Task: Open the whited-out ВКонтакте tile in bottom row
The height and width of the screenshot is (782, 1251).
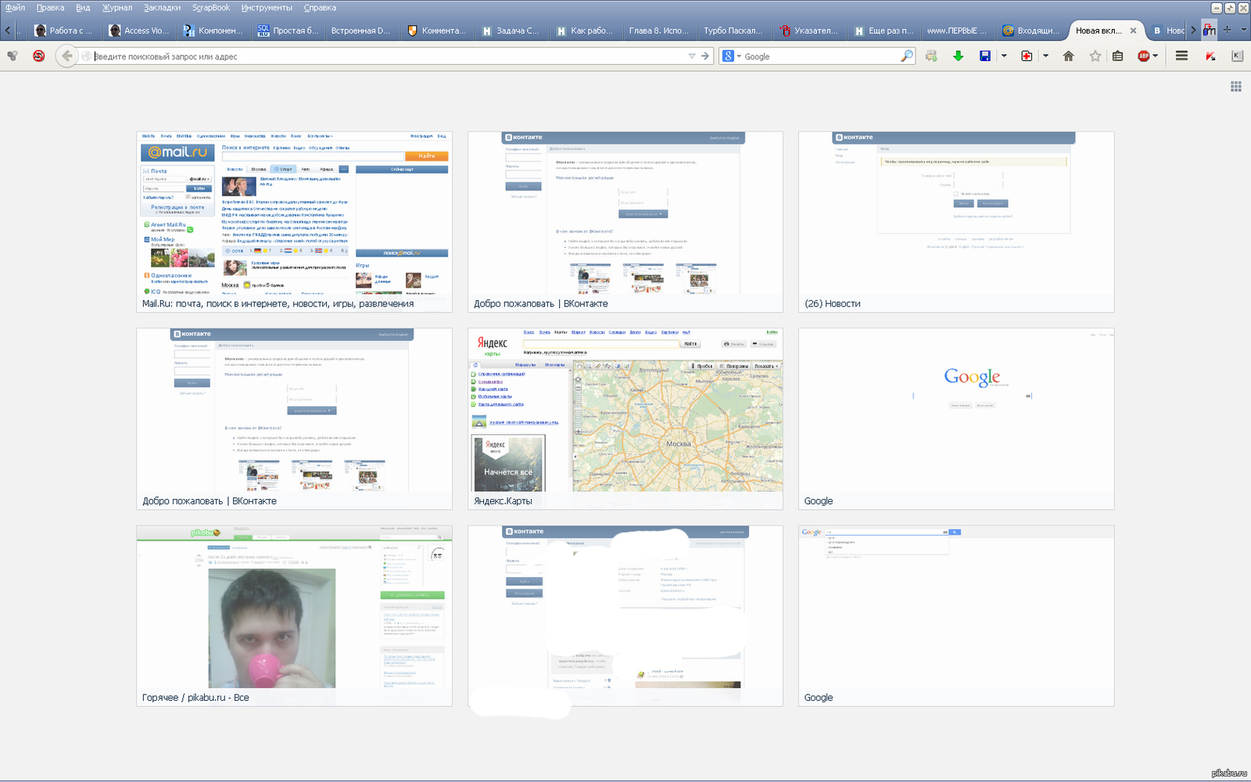Action: coord(625,616)
